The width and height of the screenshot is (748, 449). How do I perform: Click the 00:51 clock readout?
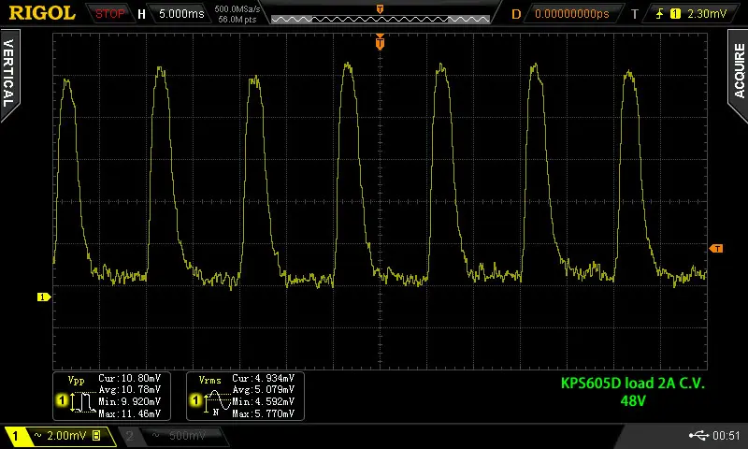pos(726,436)
